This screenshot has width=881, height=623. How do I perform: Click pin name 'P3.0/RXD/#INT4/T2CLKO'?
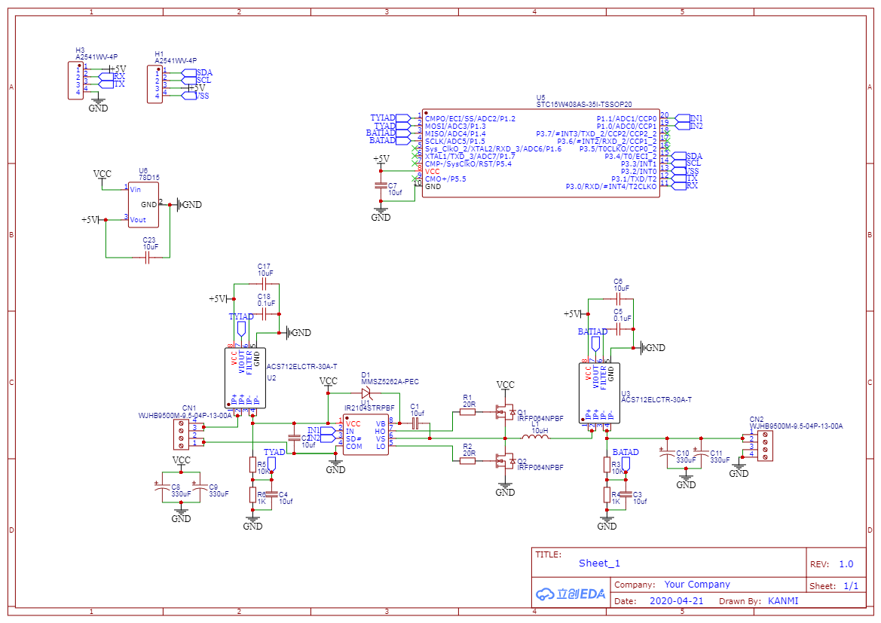coord(610,187)
